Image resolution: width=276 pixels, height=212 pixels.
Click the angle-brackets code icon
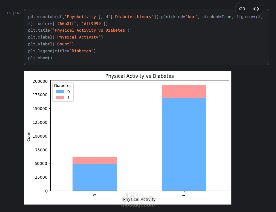click(256, 9)
